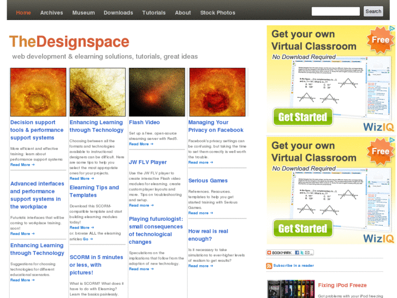
Task: Click the BOOKMARK label in share widget
Action: pyautogui.click(x=282, y=253)
